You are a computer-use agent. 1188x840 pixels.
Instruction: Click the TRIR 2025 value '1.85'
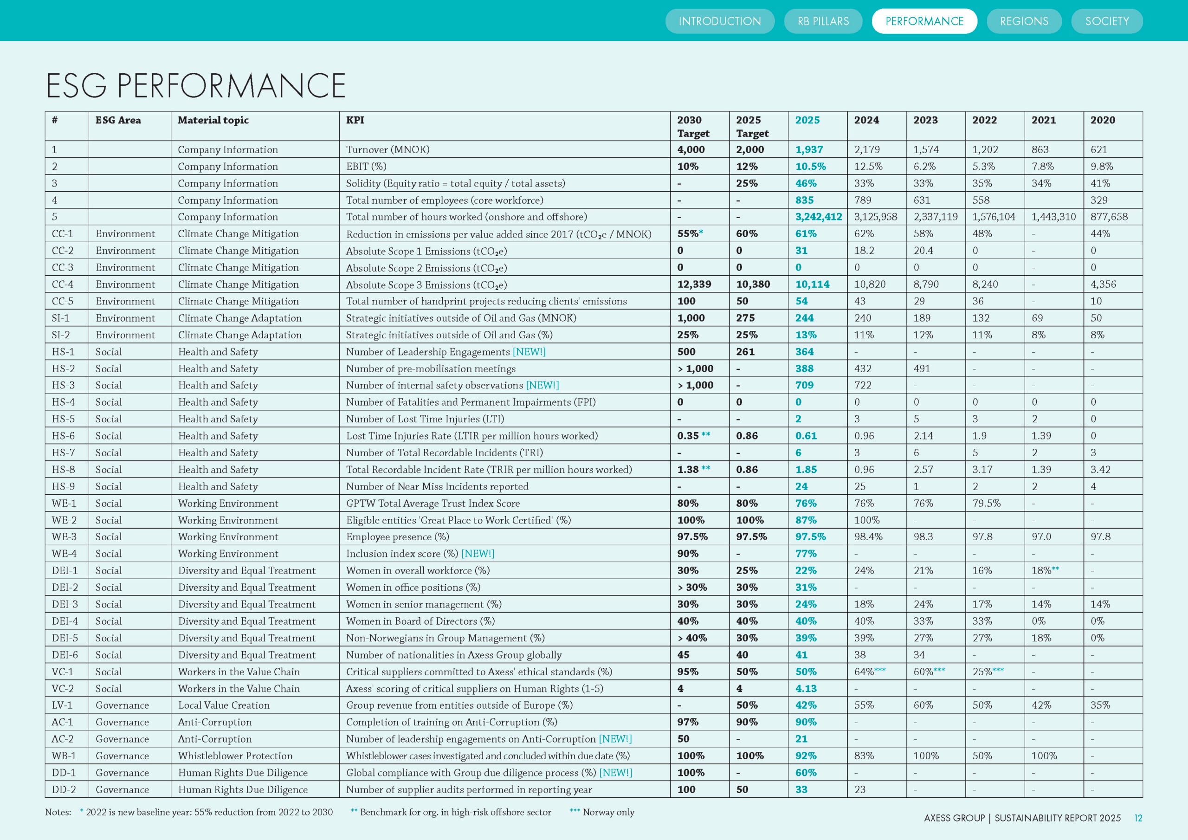[x=806, y=470]
